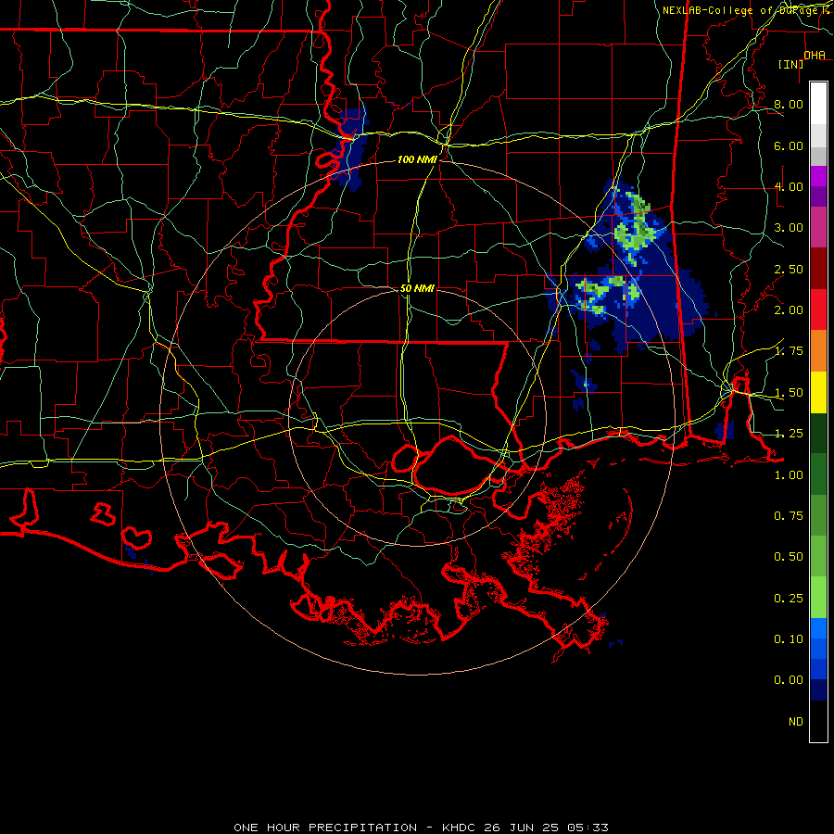This screenshot has width=834, height=834.
Task: Select the navy swatch below 0.00
Action: [818, 690]
